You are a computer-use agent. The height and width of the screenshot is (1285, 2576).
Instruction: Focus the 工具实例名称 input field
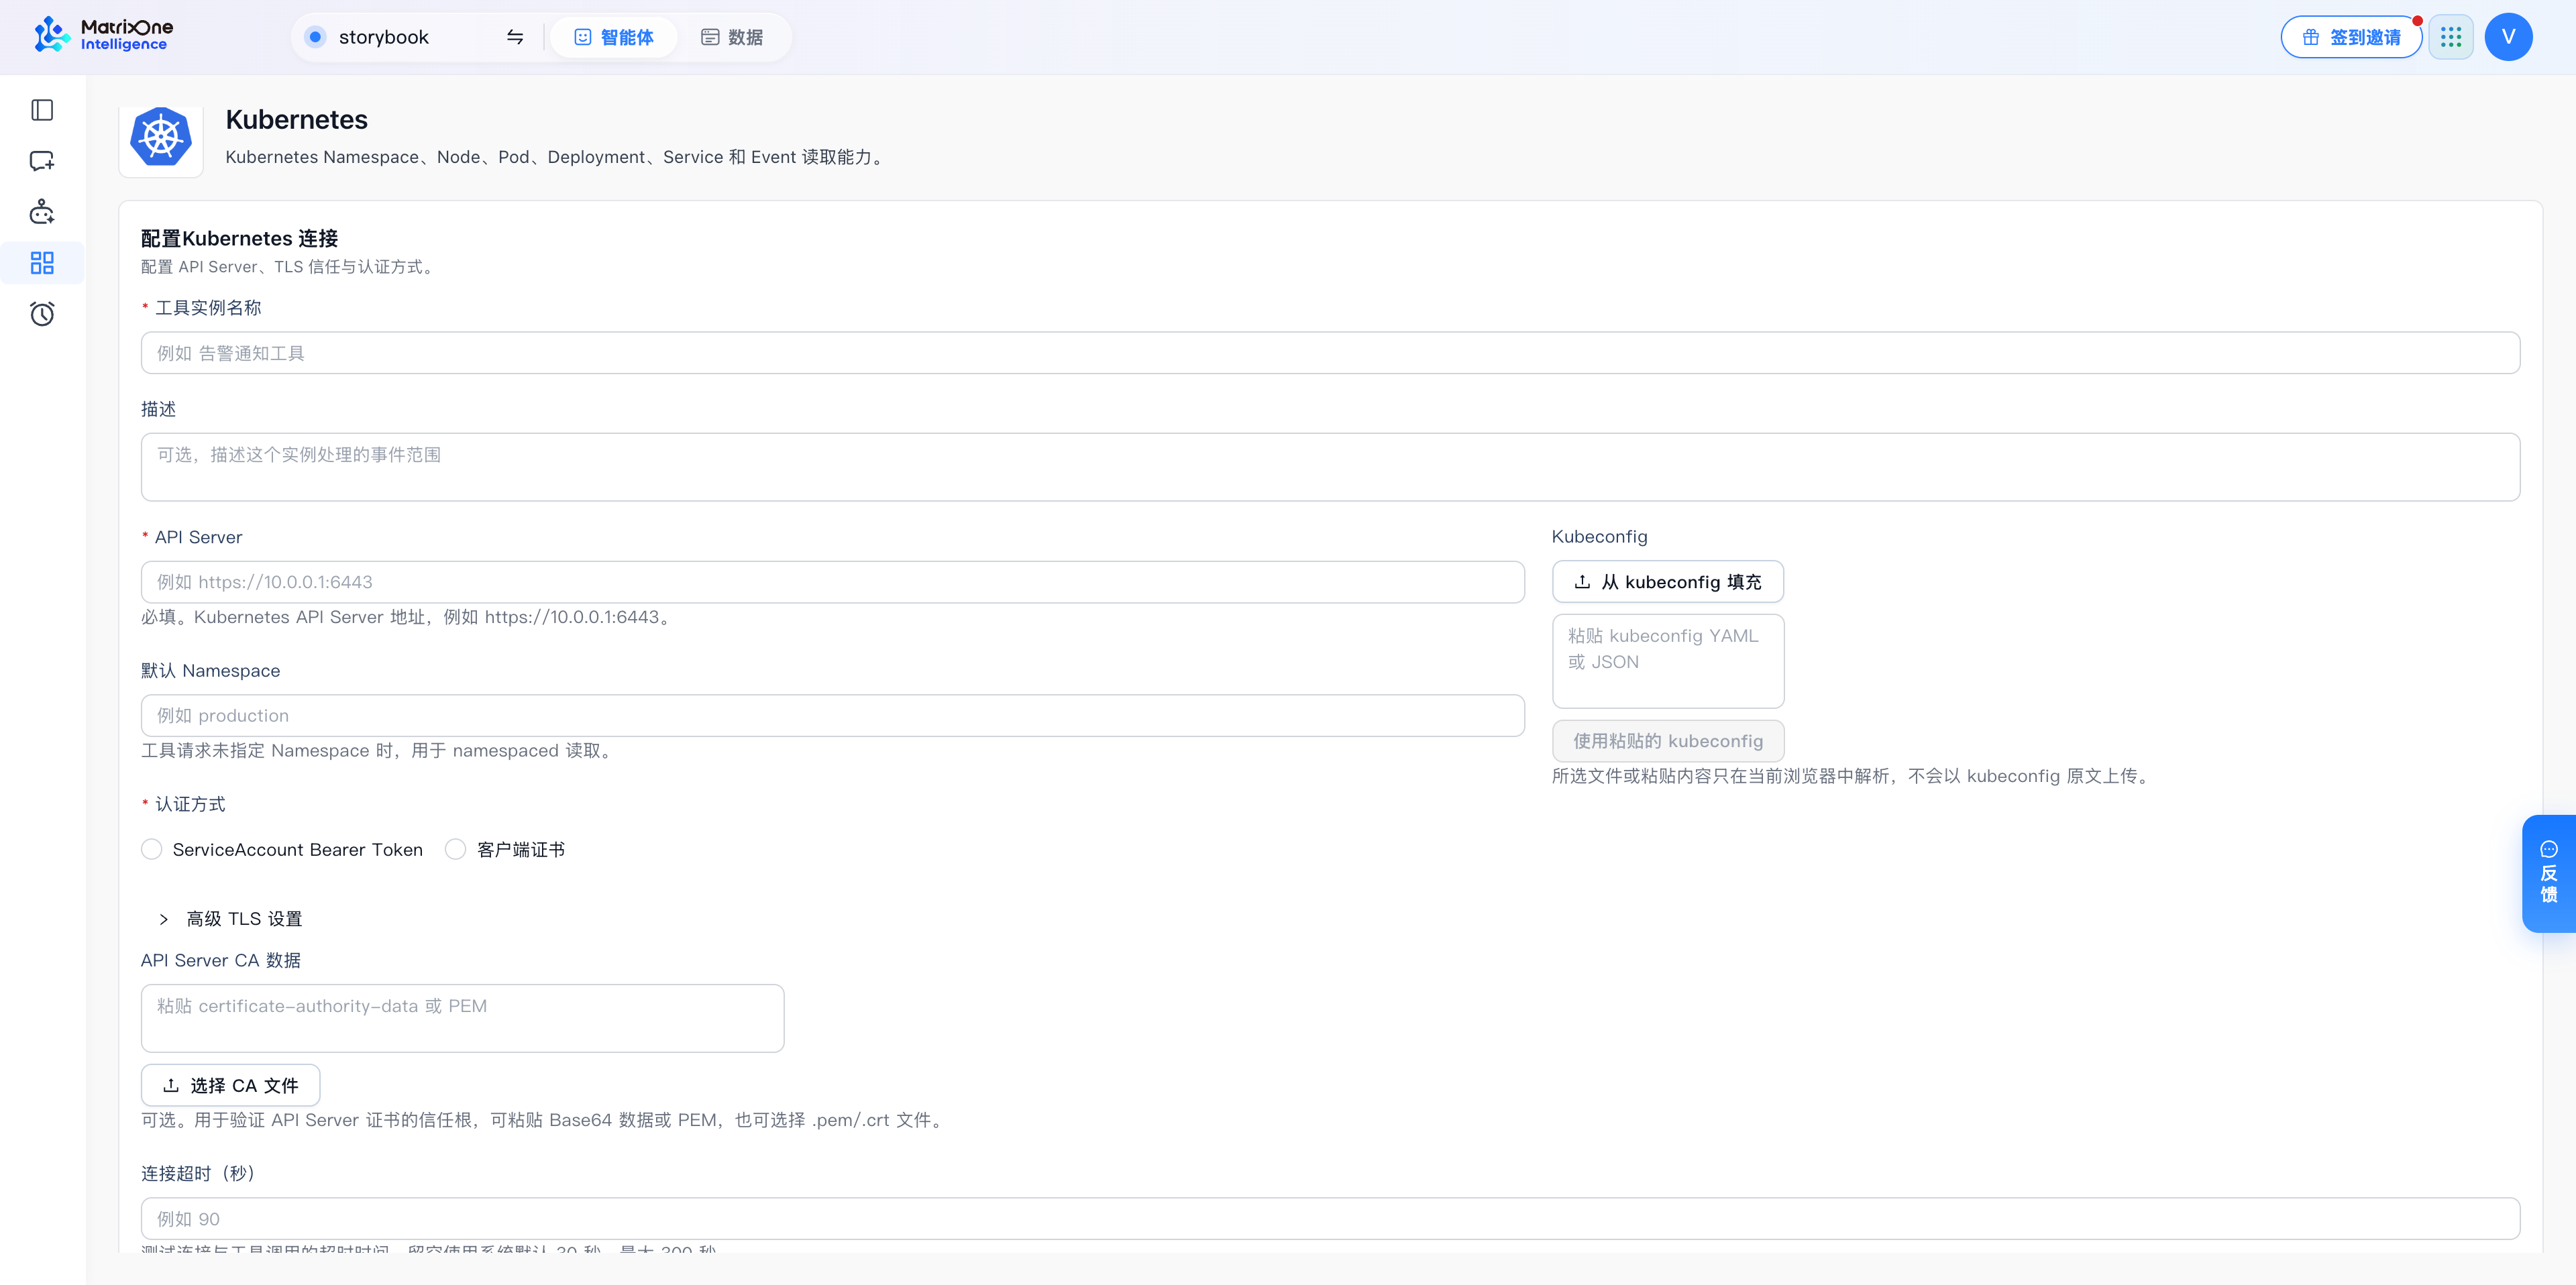coord(1330,353)
